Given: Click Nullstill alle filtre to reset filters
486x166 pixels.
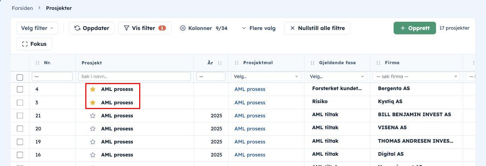Looking at the screenshot, I should click(317, 28).
